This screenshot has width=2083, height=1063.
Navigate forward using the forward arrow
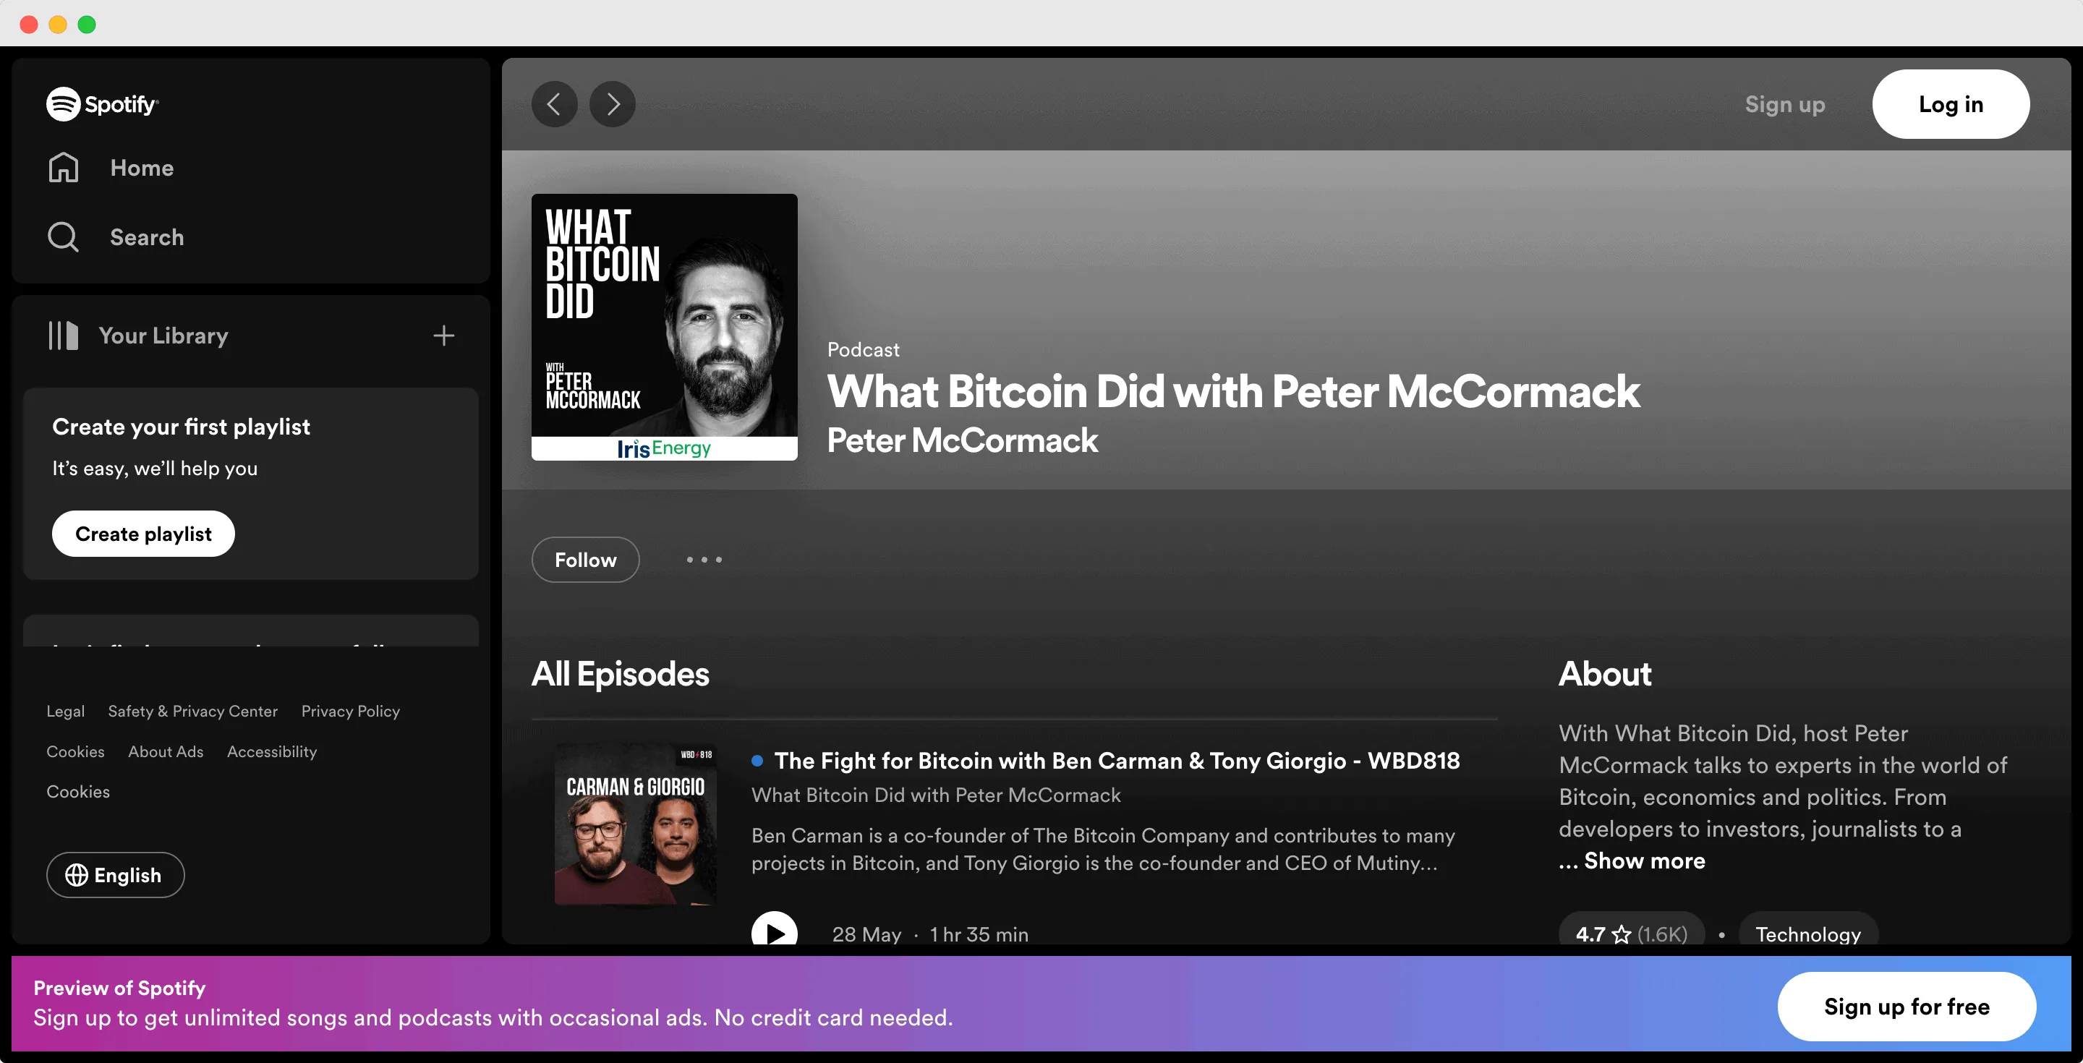(612, 103)
